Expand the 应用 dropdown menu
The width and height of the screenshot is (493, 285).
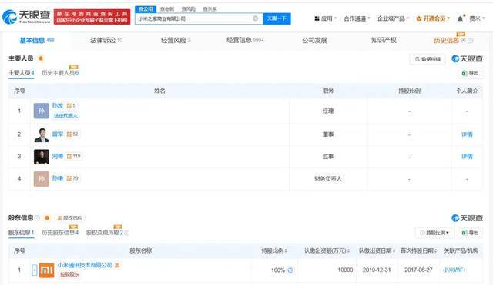[326, 18]
